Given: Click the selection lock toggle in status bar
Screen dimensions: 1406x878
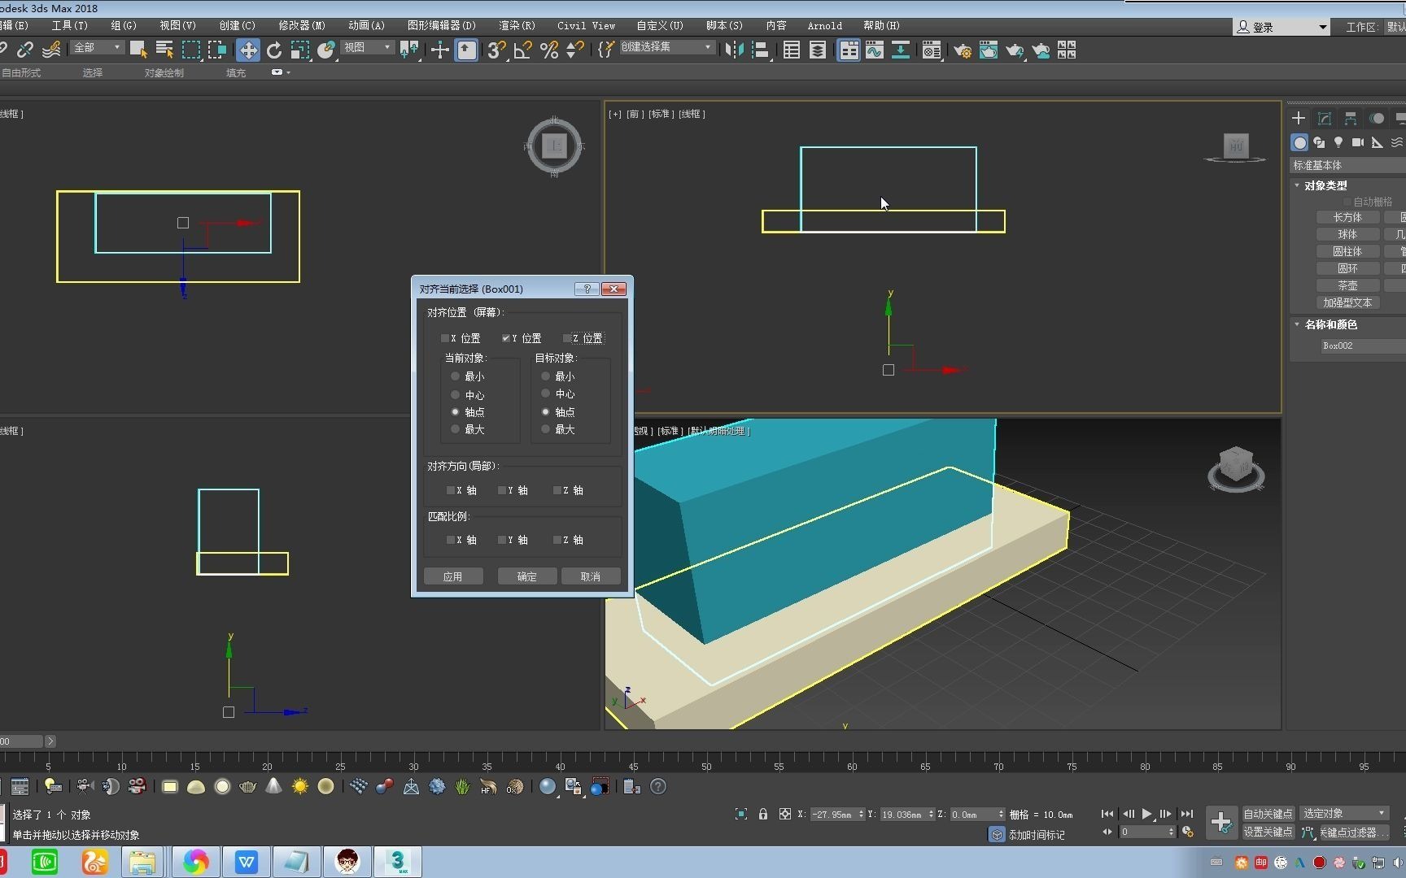Looking at the screenshot, I should pos(763,814).
